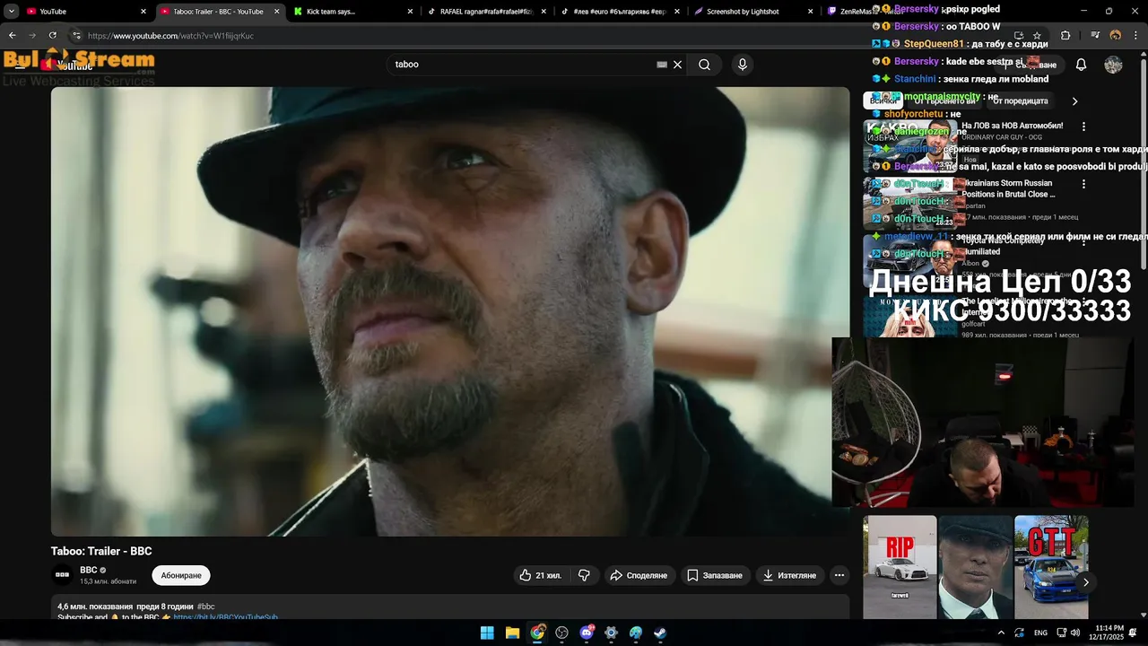The image size is (1148, 646).
Task: Open the Shorts thumbnail of man in flat cap
Action: point(976,567)
